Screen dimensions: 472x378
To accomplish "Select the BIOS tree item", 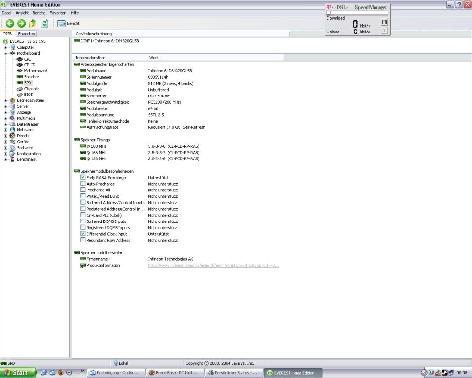I will (x=29, y=94).
